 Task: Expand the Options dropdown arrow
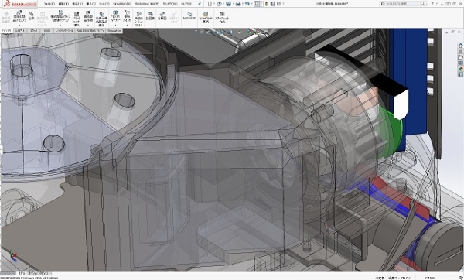pyautogui.click(x=282, y=4)
